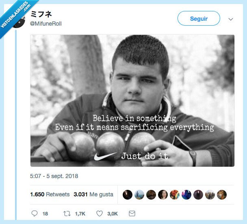The image size is (247, 224).
Task: Open the @MifuneRoll profile handle
Action: 45,24
